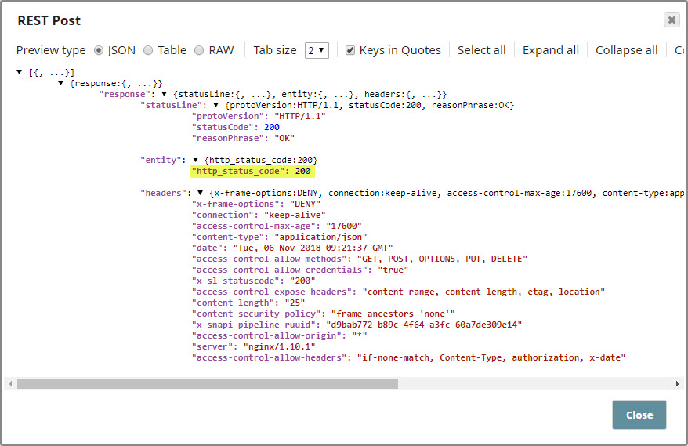The image size is (688, 446).
Task: Click the Preview type label
Action: 51,50
